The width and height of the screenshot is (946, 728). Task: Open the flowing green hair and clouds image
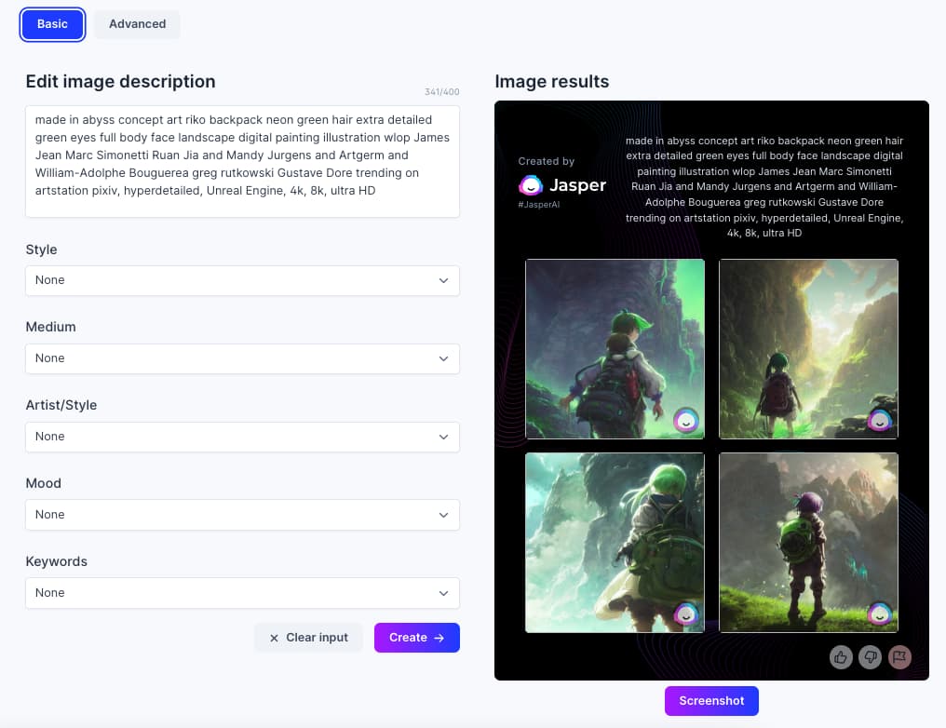coord(615,543)
